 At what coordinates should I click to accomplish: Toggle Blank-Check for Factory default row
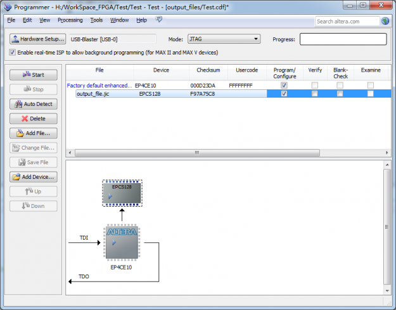pyautogui.click(x=340, y=86)
